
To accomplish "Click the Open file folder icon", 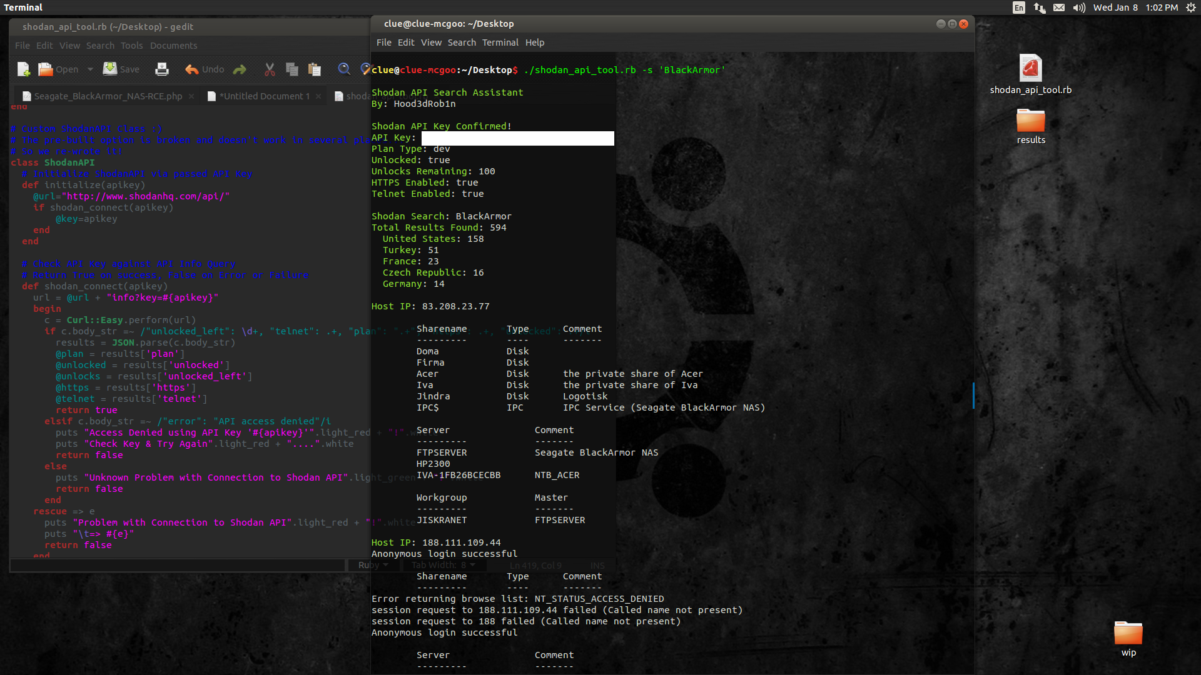I will click(x=46, y=69).
